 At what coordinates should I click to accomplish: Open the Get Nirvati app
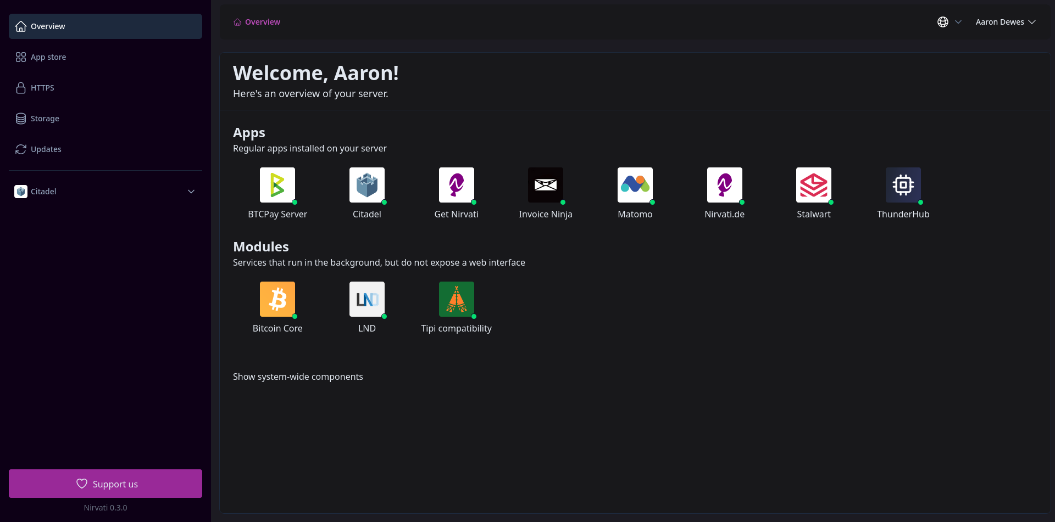pyautogui.click(x=456, y=185)
